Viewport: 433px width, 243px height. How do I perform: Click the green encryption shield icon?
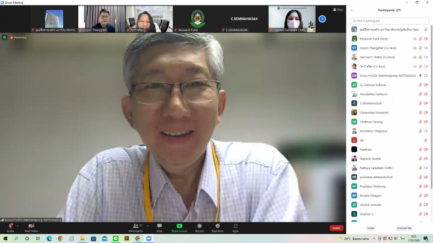[x=4, y=37]
